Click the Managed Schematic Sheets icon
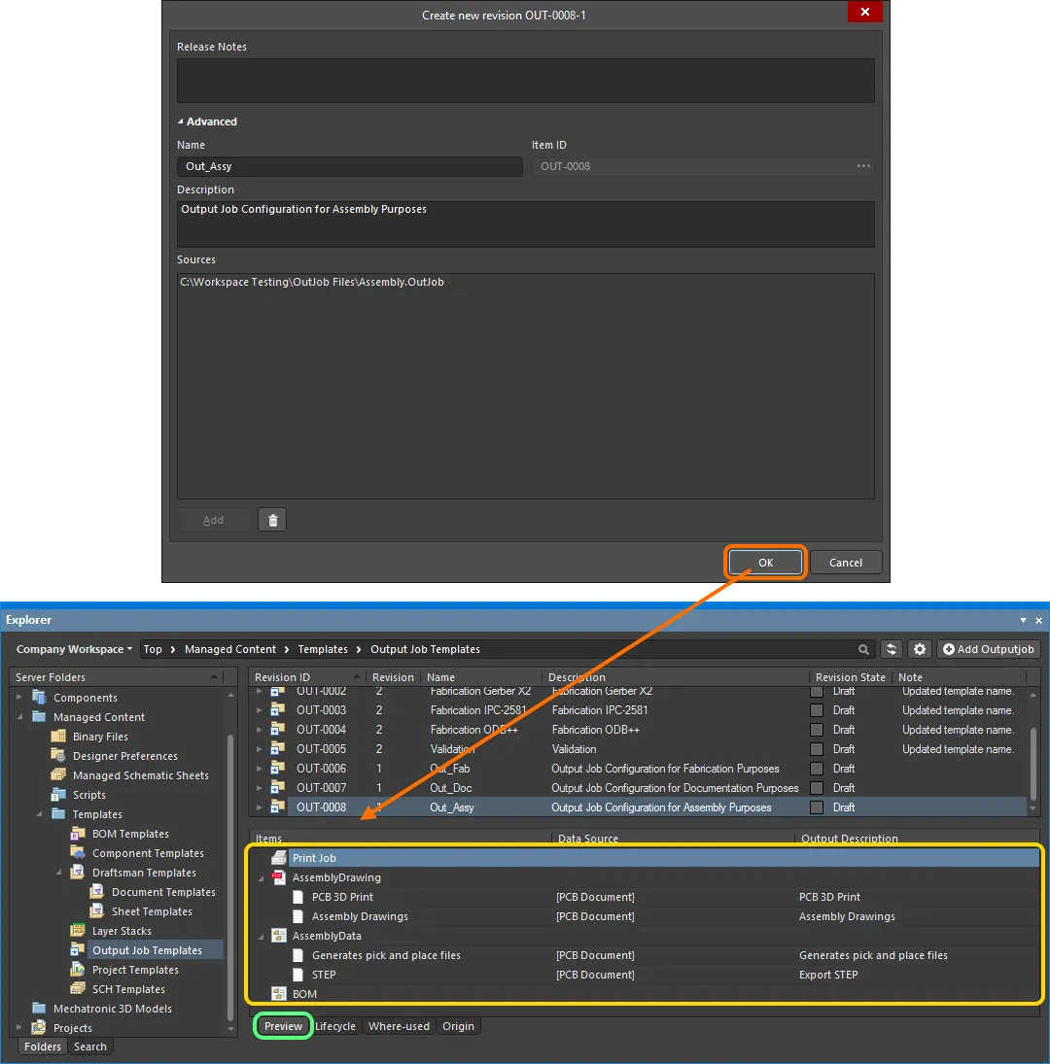The width and height of the screenshot is (1050, 1064). click(x=58, y=774)
